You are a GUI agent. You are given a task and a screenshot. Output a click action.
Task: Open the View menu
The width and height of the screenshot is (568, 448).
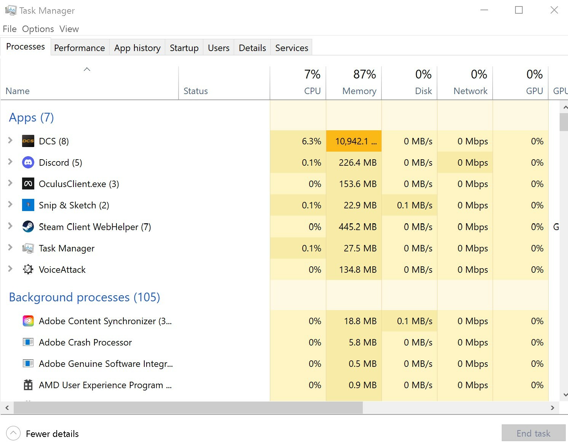click(x=69, y=29)
